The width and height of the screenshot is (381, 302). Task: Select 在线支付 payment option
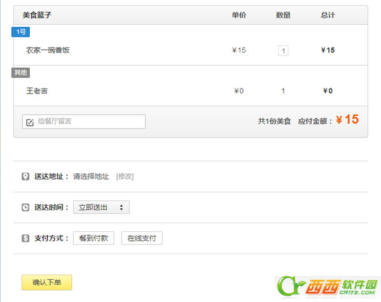pyautogui.click(x=142, y=238)
